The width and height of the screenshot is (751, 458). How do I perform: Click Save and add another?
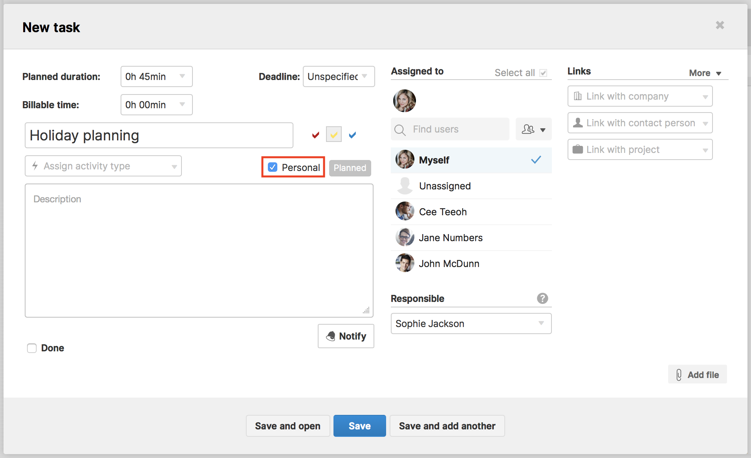[x=447, y=426]
